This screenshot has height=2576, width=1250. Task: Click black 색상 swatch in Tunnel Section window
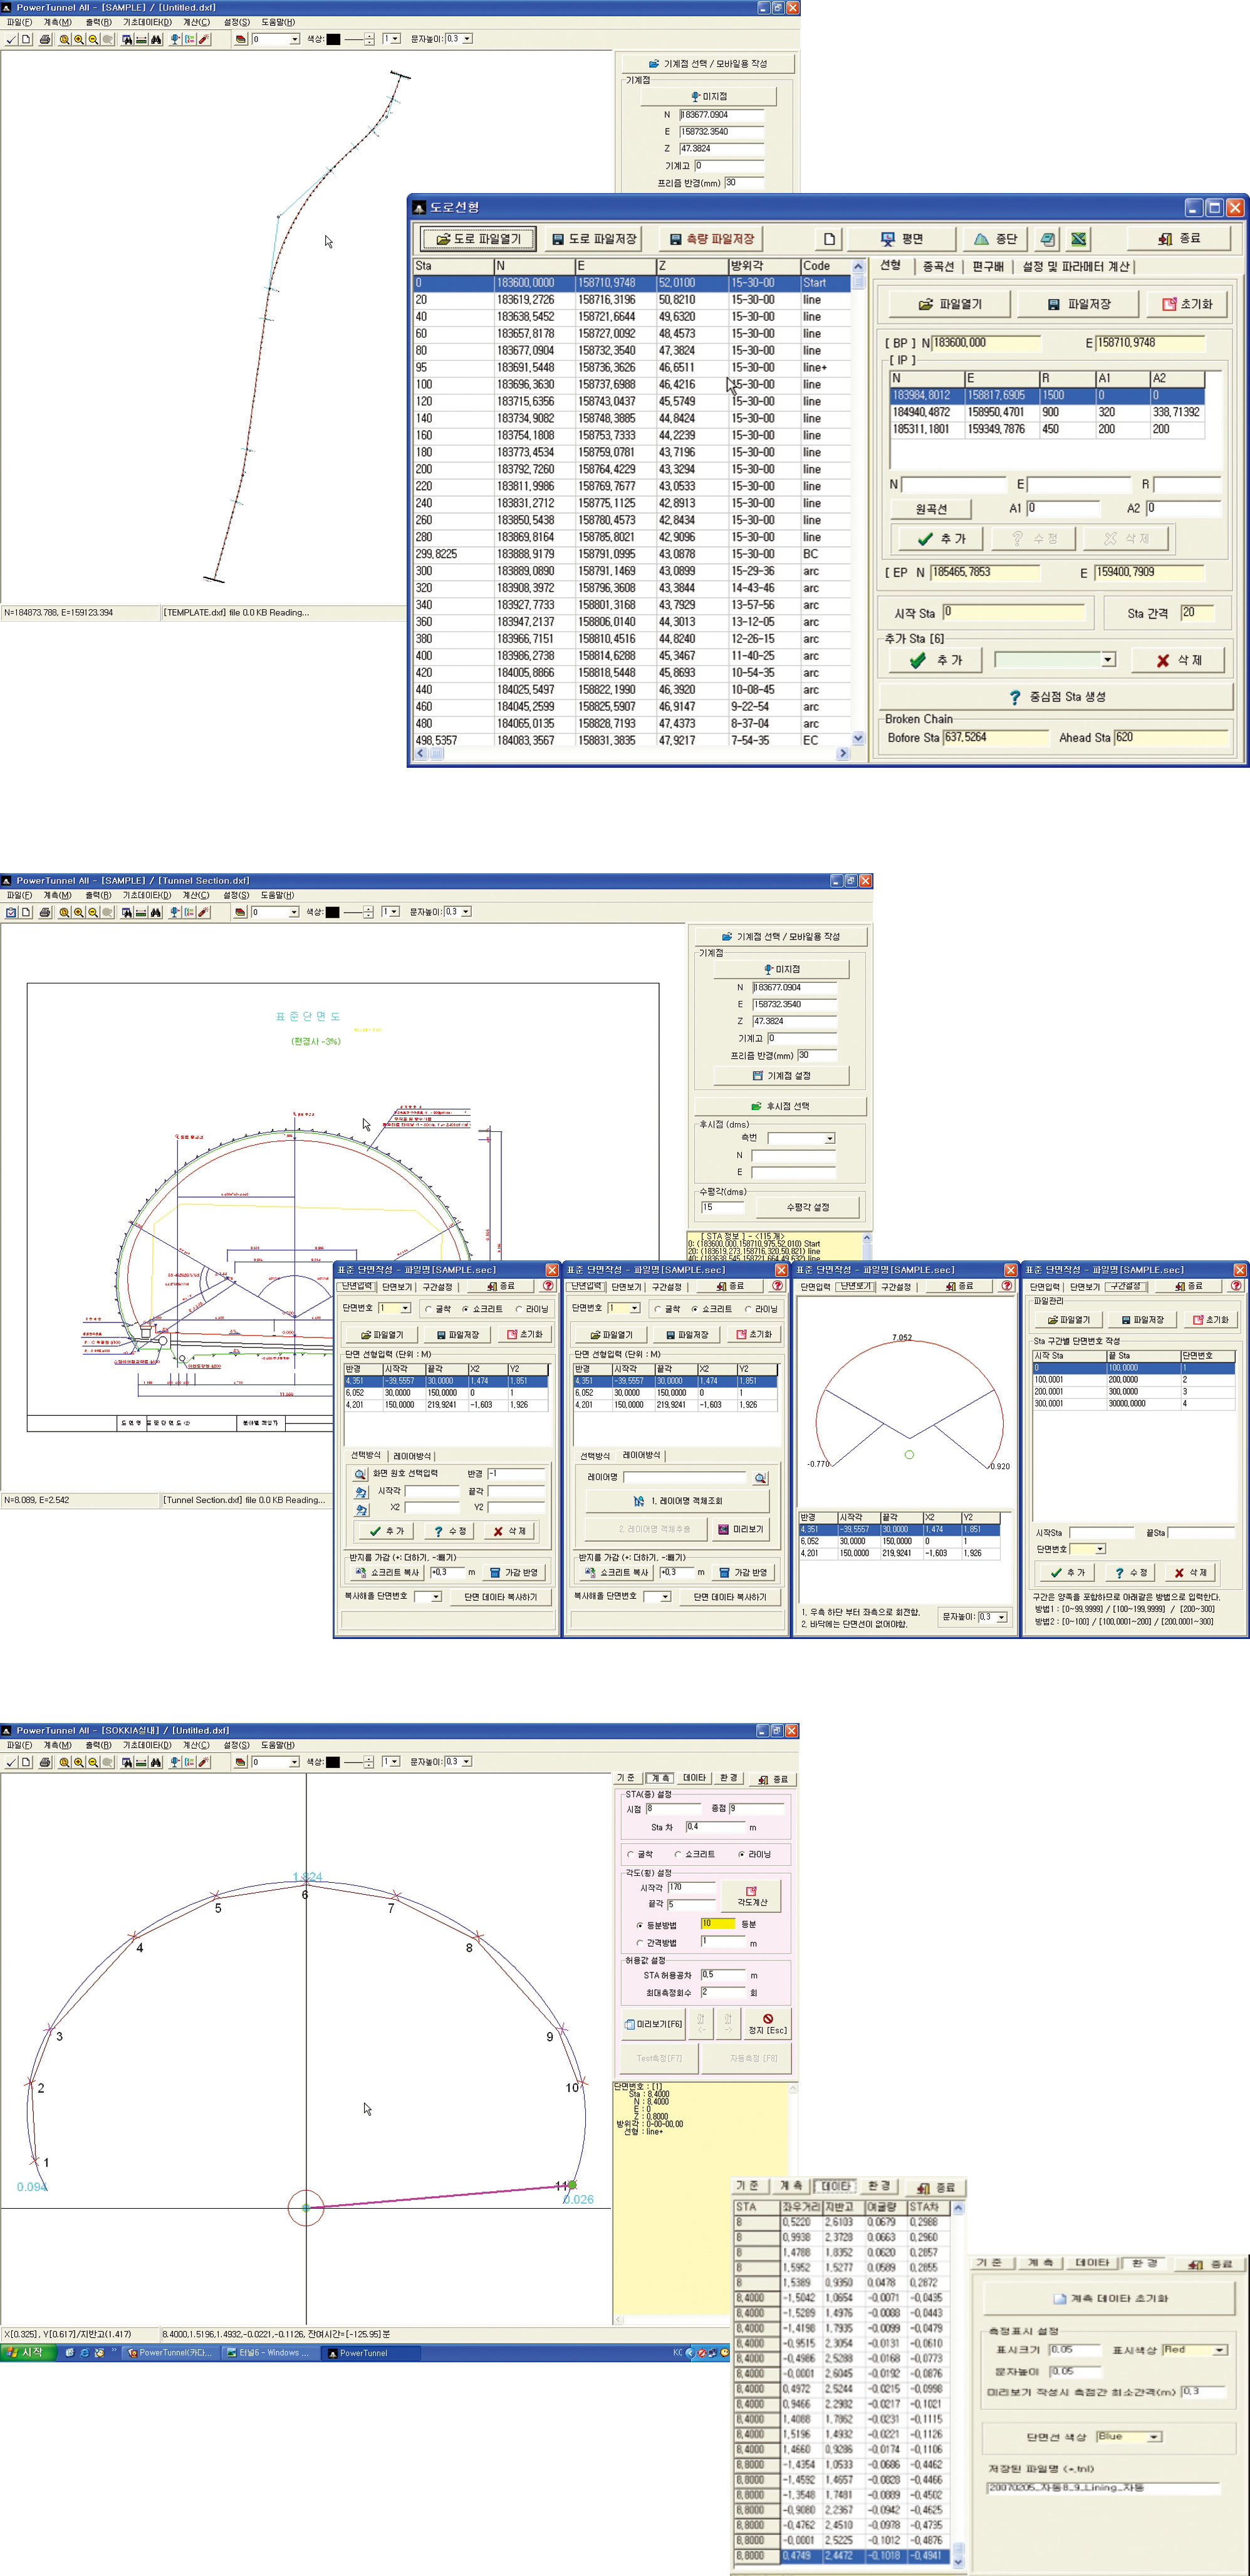coord(332,912)
